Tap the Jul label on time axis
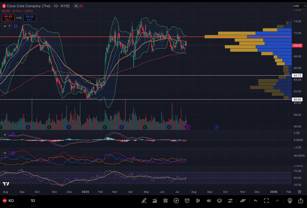The width and height of the screenshot is (307, 208). point(177,192)
